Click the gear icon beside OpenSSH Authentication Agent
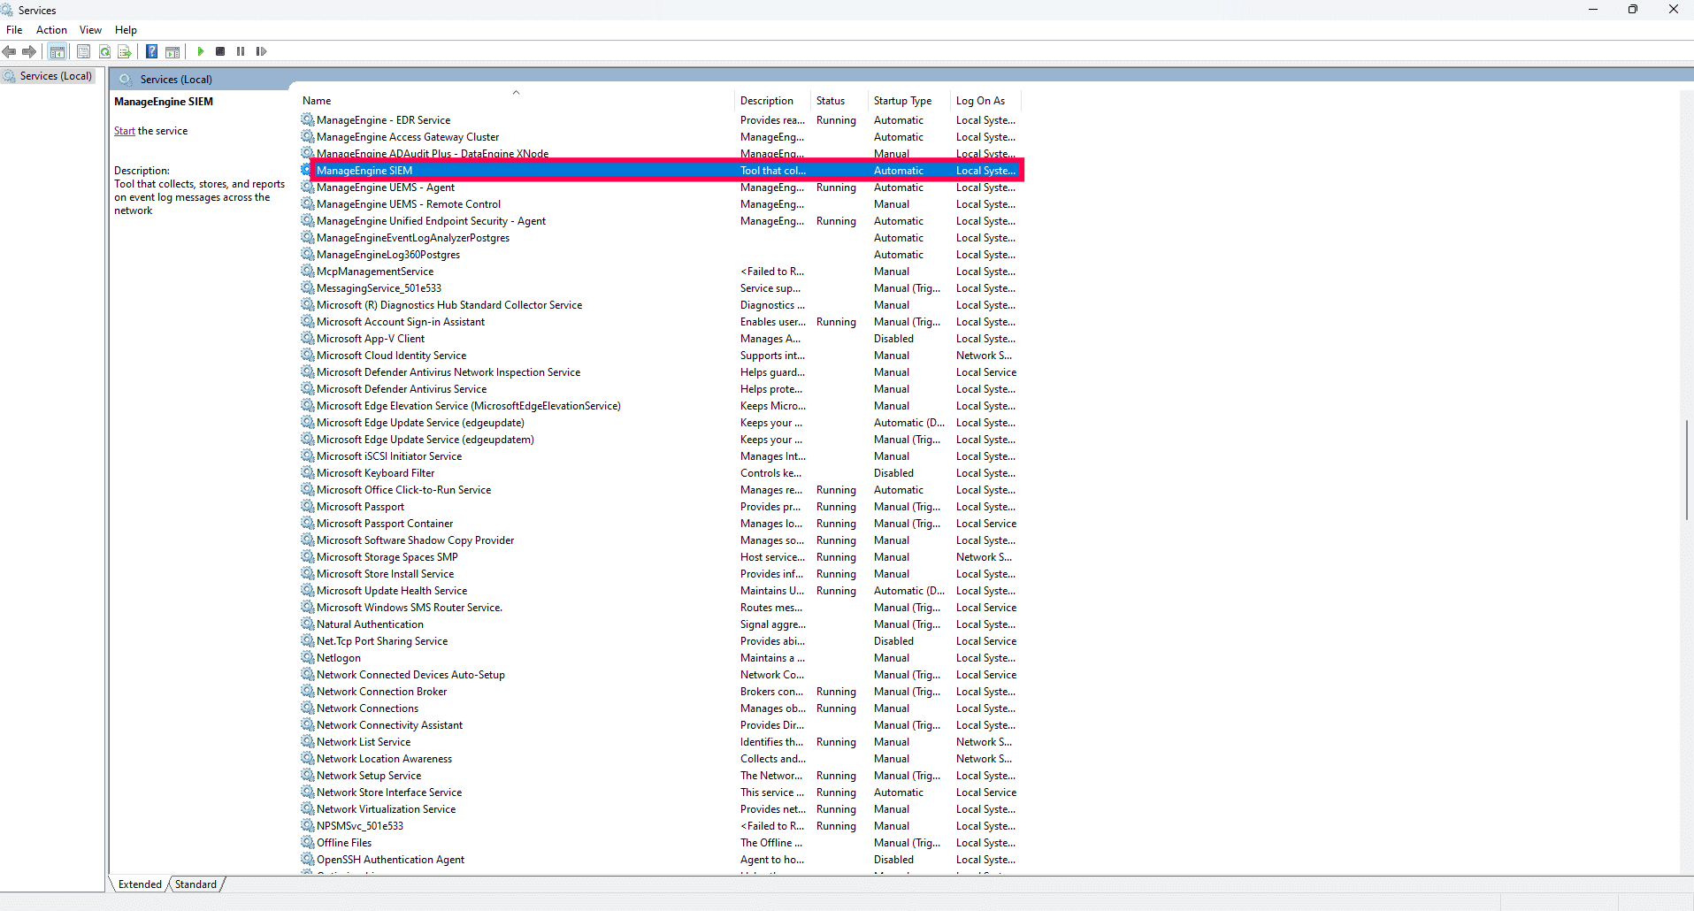Screen dimensions: 1694x911 [308, 859]
